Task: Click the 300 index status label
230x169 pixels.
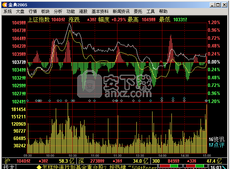Action: click(156, 161)
